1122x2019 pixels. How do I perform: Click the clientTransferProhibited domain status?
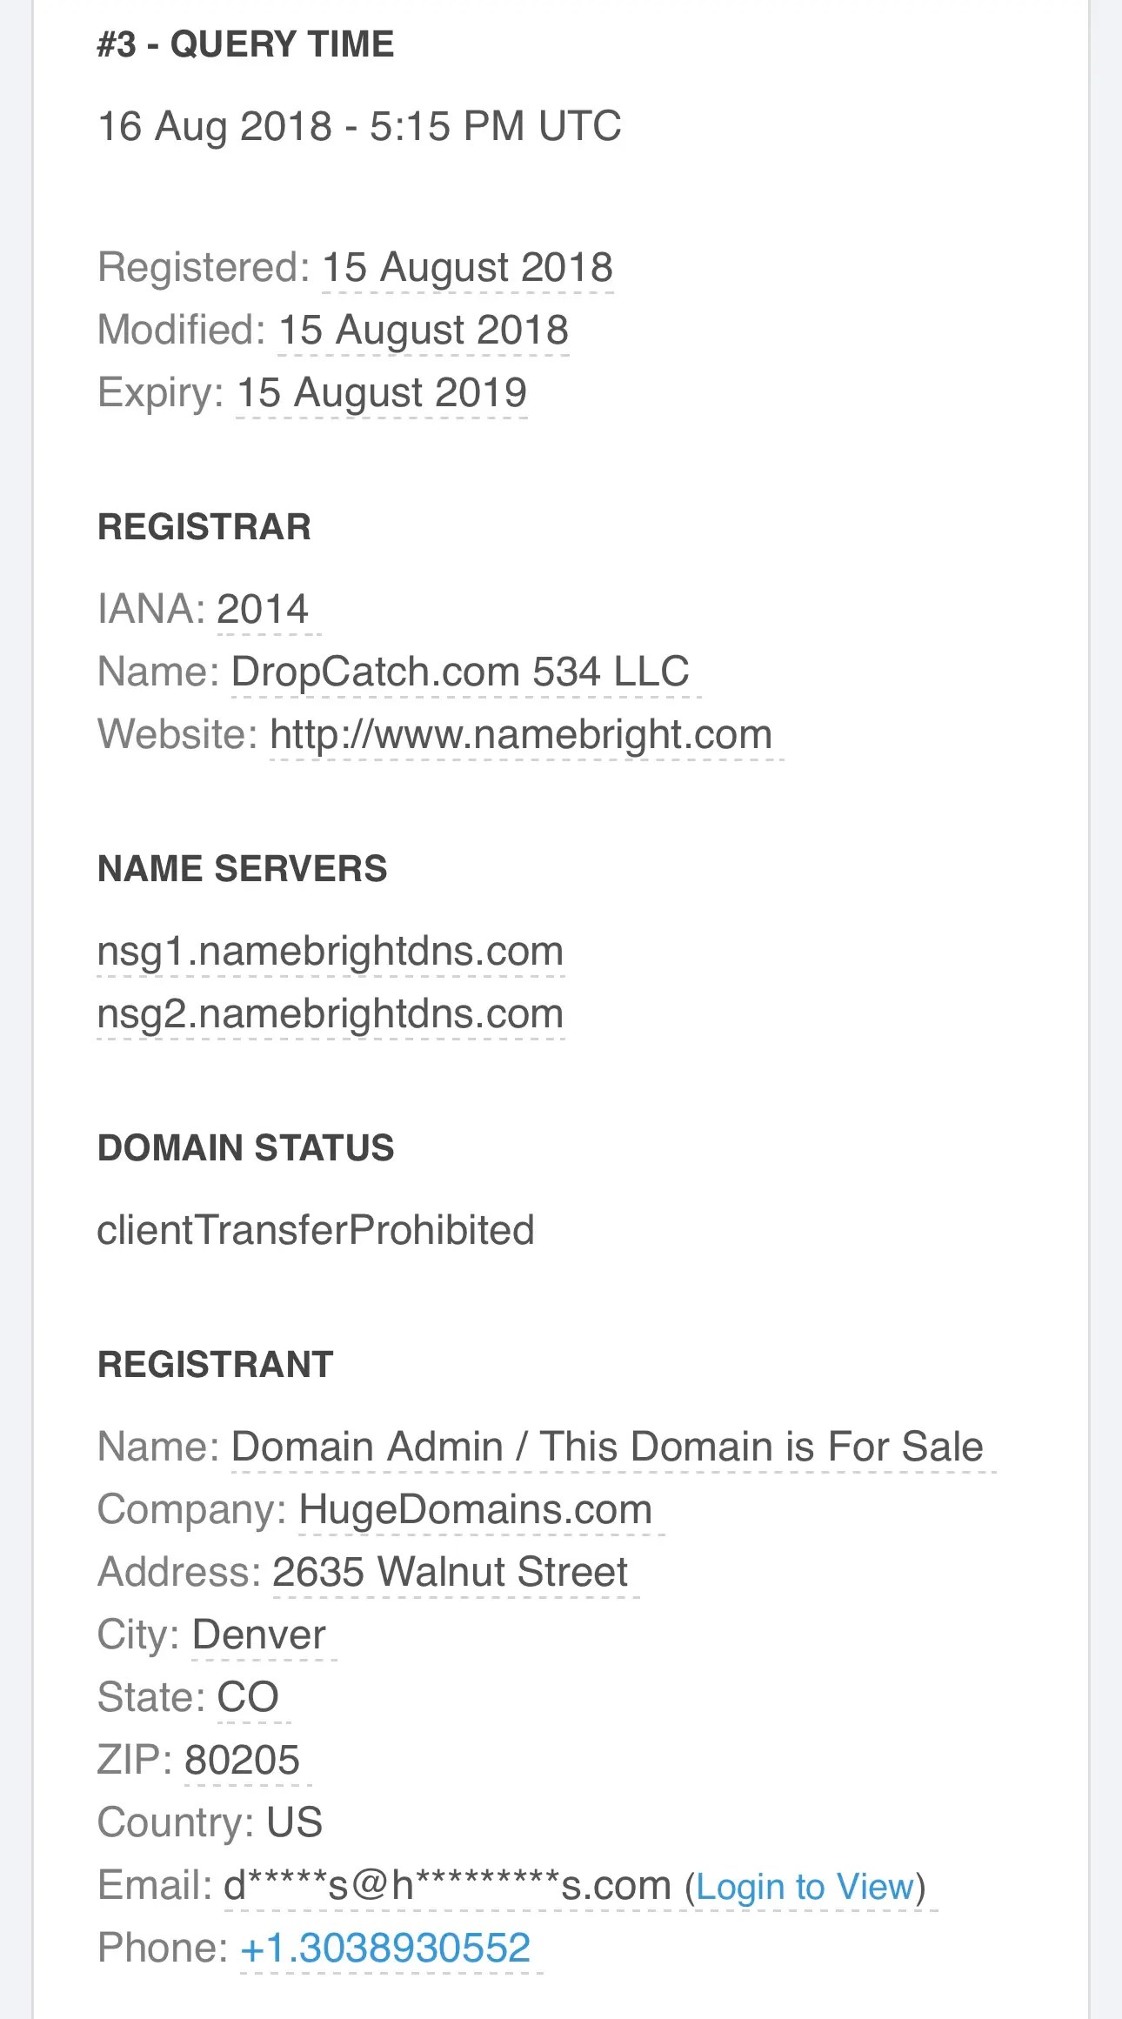(315, 1230)
